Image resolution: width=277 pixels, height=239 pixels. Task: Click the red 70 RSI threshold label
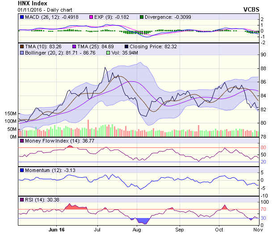point(263,209)
